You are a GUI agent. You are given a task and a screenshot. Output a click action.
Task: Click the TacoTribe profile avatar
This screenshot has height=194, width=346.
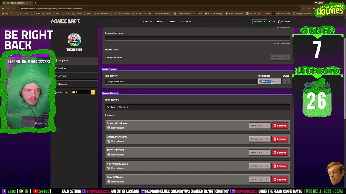74,40
